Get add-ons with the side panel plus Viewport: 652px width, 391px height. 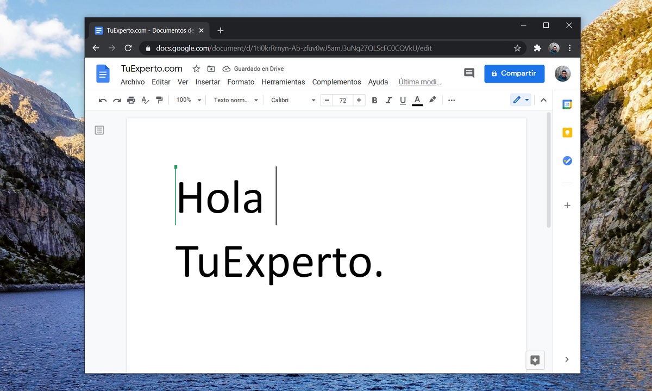click(x=567, y=206)
